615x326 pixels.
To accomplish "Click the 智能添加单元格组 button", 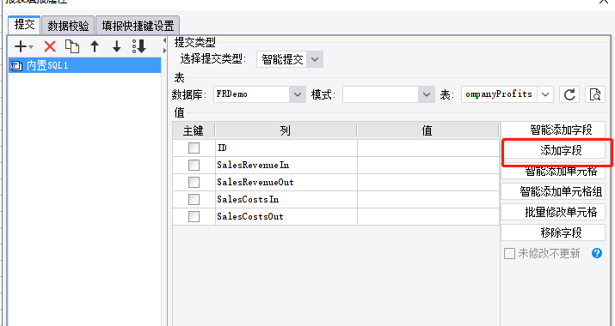I will [x=553, y=191].
